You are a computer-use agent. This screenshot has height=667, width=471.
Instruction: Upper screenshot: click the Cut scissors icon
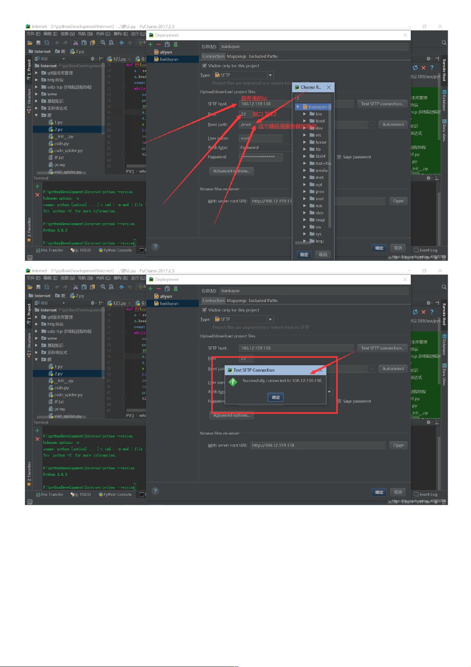coord(75,43)
